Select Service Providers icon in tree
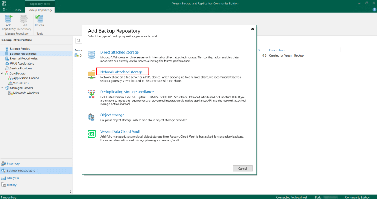 (x=7, y=68)
